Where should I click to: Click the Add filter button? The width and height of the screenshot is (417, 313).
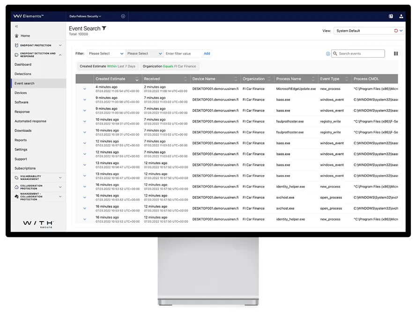pos(207,53)
